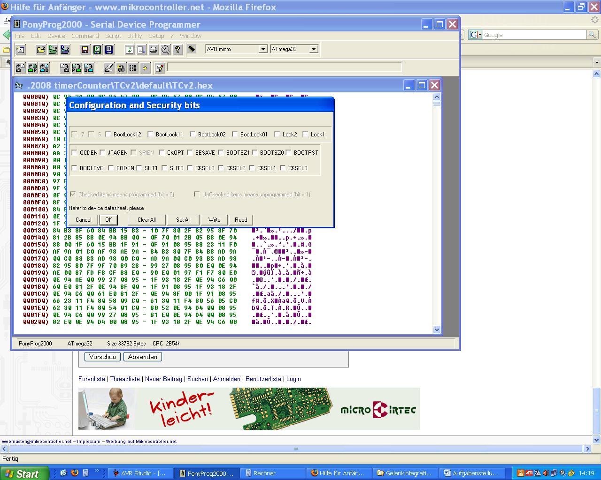
Task: Click the Write Data memory icon (D)
Action: coord(89,68)
